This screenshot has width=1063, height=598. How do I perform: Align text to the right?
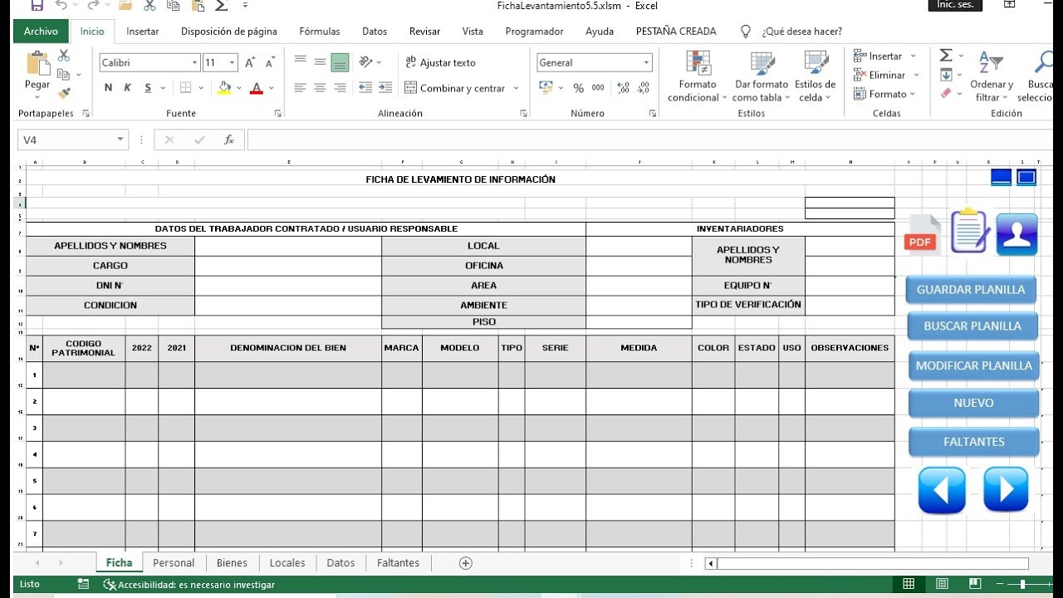tap(340, 87)
